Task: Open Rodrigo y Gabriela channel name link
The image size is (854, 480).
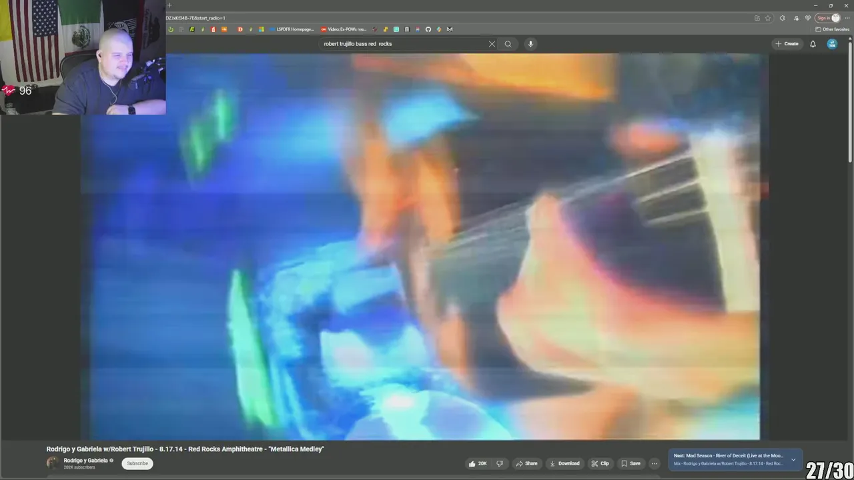Action: tap(85, 461)
